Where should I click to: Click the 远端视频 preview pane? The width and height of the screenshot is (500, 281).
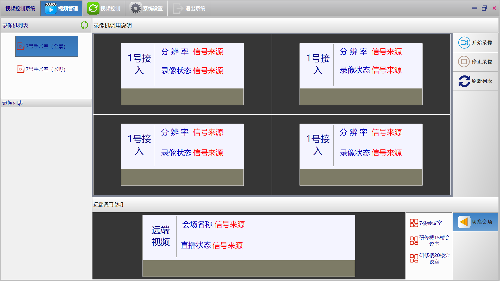249,246
